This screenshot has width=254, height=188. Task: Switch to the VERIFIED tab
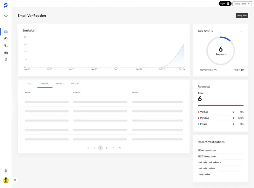60,84
